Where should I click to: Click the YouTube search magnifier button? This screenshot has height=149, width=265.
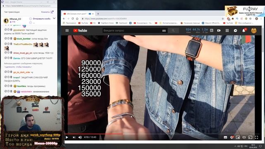pyautogui.click(x=173, y=31)
